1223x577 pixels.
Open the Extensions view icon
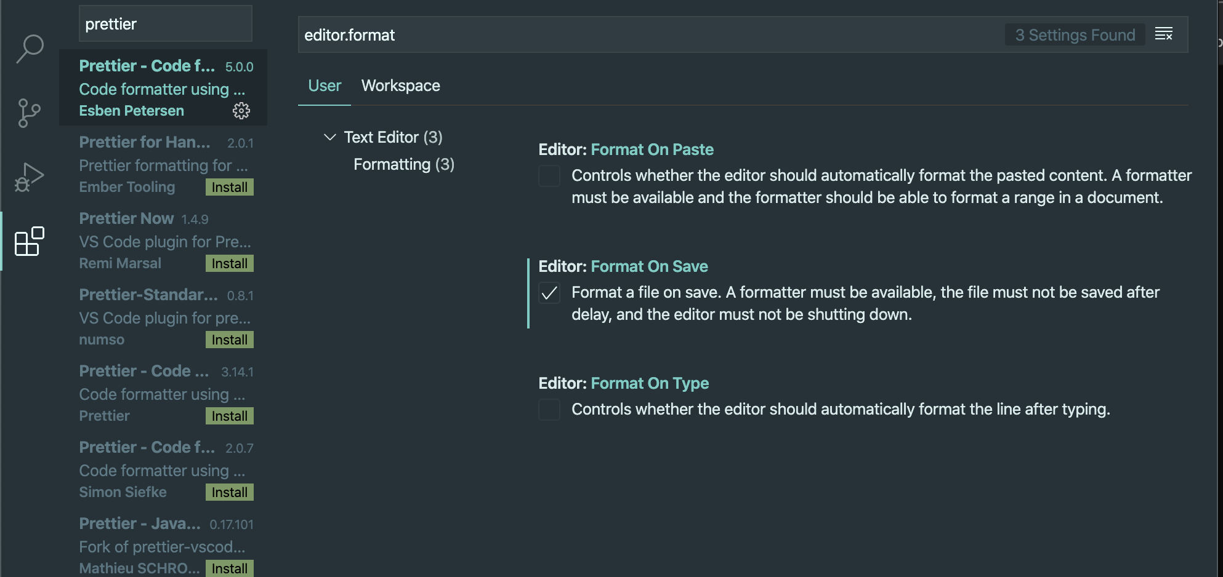click(29, 241)
